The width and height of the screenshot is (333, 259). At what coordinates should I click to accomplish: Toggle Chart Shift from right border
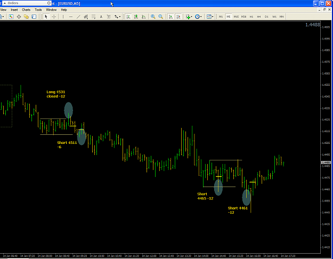coord(178,17)
